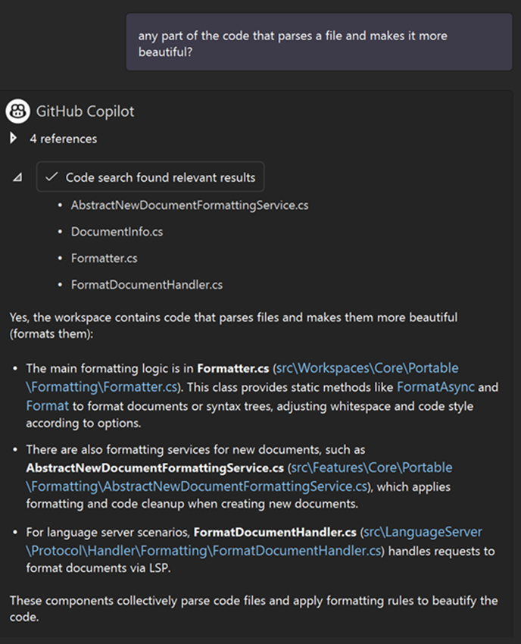Click the FormatAsync method link

pos(435,387)
